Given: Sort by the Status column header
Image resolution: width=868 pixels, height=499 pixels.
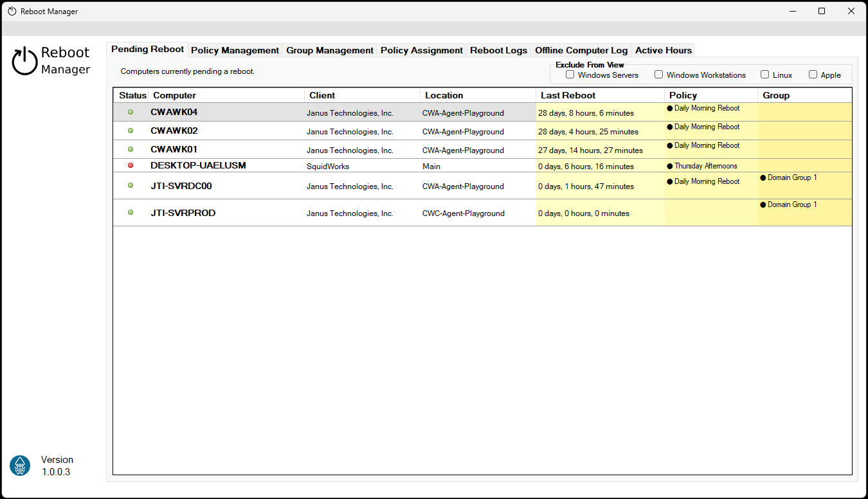Looking at the screenshot, I should (x=131, y=95).
